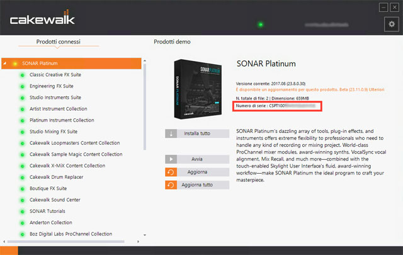The image size is (403, 255).
Task: Click the green status dot for Artist Instrument Collection
Action: click(23, 109)
